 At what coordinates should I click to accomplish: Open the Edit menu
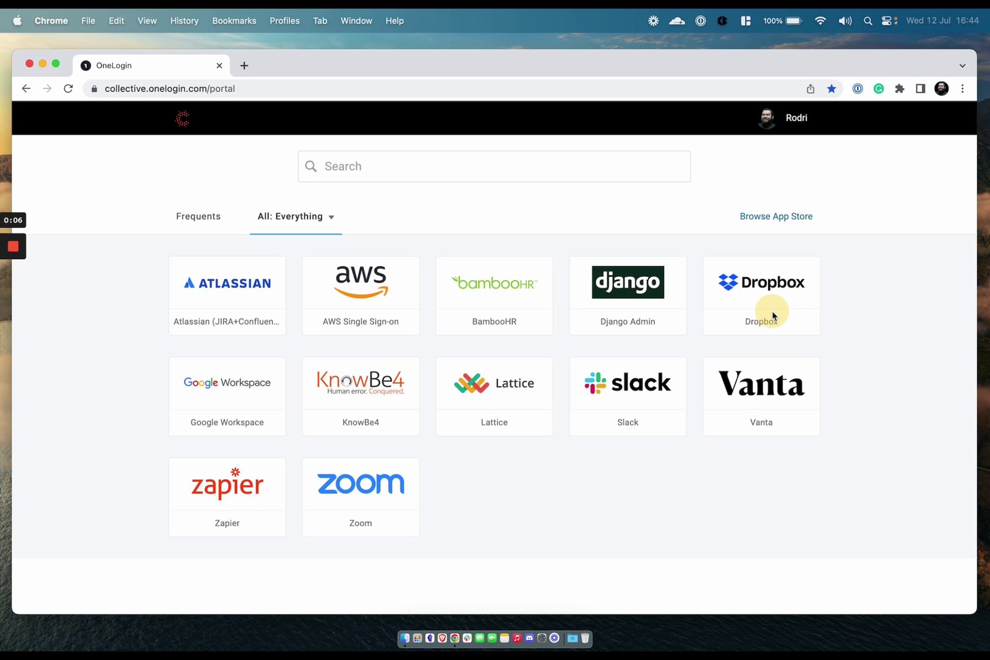click(116, 21)
